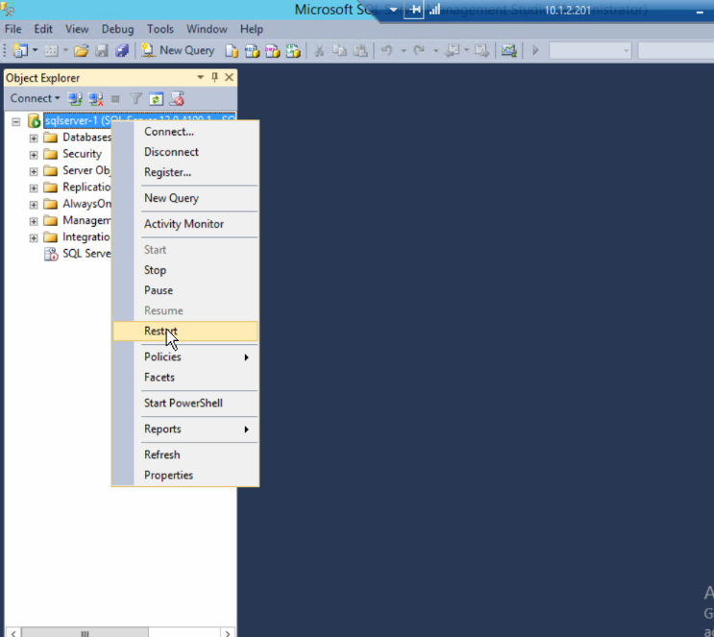Viewport: 714px width, 637px height.
Task: Choose Refresh in the context menu
Action: click(x=185, y=454)
